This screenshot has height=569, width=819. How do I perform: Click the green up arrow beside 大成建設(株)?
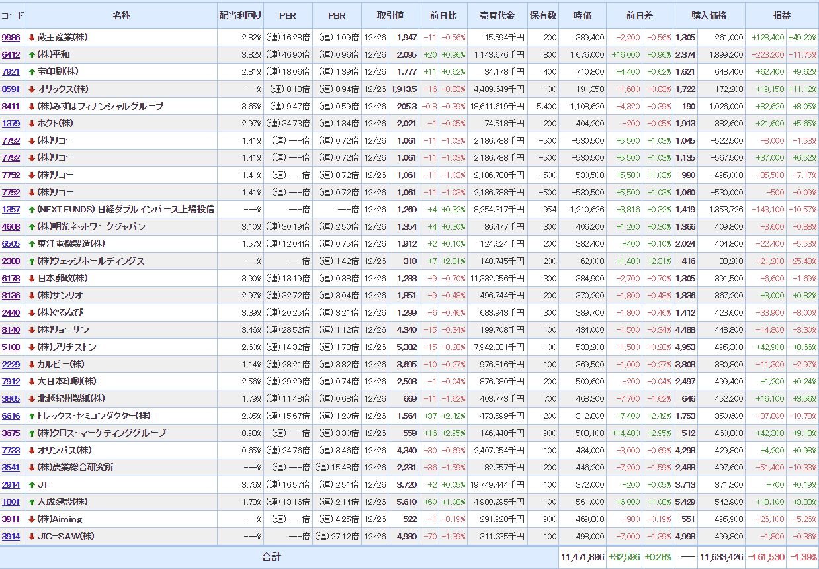[x=32, y=502]
